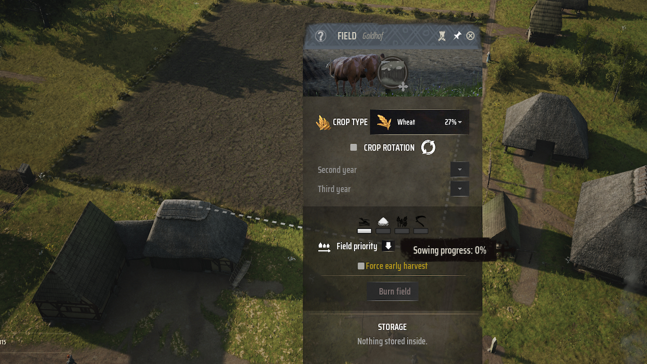647x364 pixels.
Task: Expand the Third year crop dropdown
Action: [x=459, y=189]
